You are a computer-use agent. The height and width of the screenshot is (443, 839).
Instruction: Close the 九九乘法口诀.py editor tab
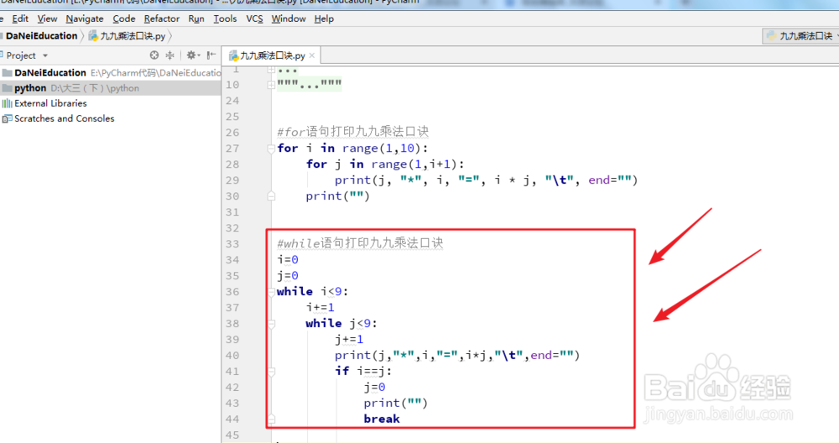tap(312, 55)
